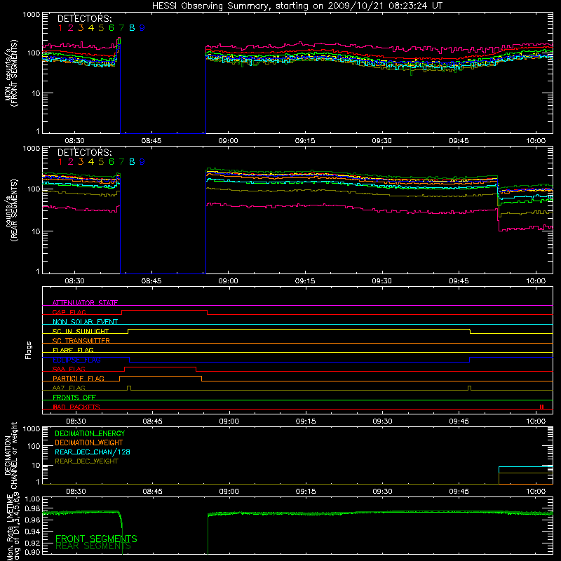Click the vertical Flags axis label
The height and width of the screenshot is (561, 561).
(x=28, y=350)
